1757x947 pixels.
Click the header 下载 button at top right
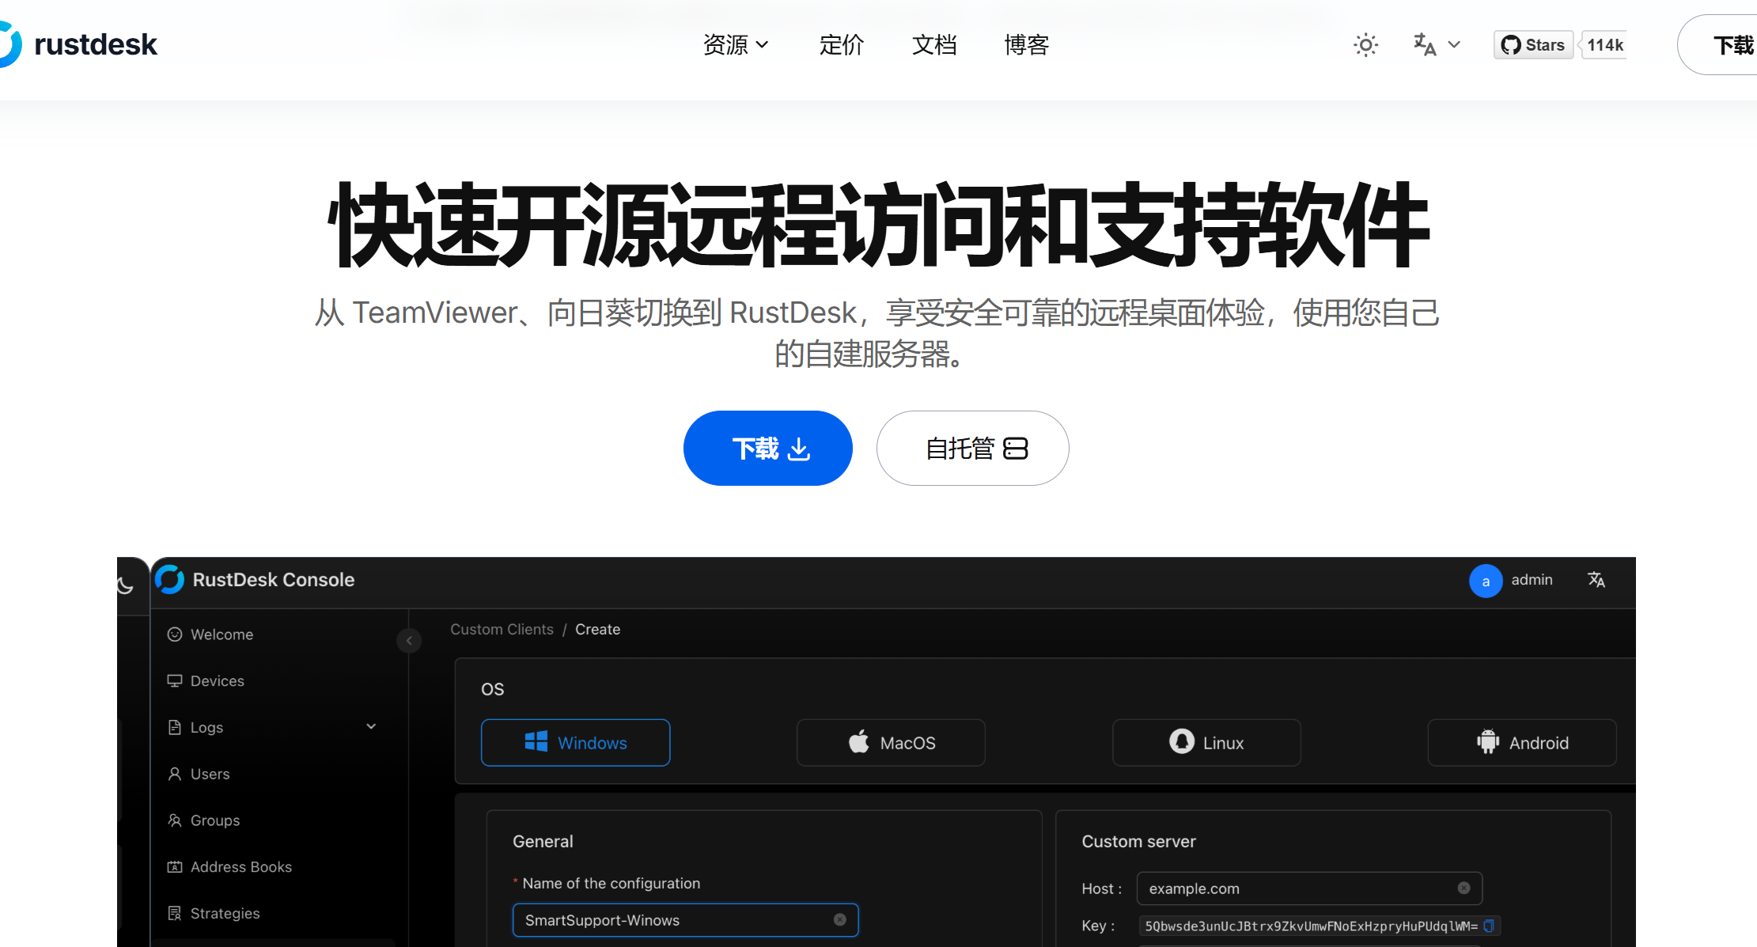tap(1717, 45)
